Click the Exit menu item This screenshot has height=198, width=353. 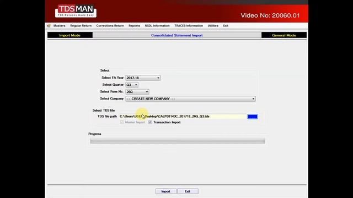(x=226, y=26)
